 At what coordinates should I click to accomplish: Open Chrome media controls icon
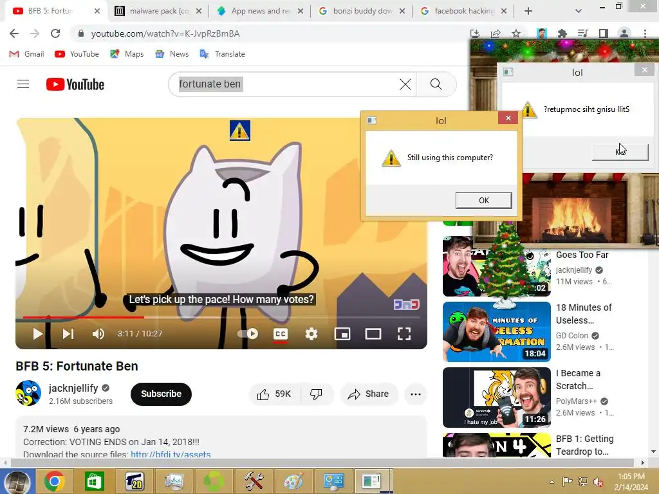click(x=583, y=33)
